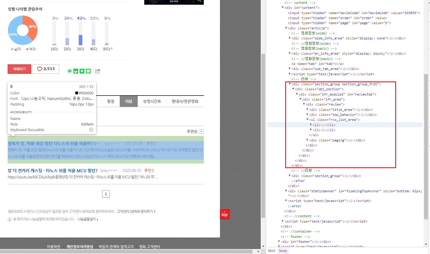Click the info circle icon beside 본 페이지는

pyautogui.click(x=10, y=219)
